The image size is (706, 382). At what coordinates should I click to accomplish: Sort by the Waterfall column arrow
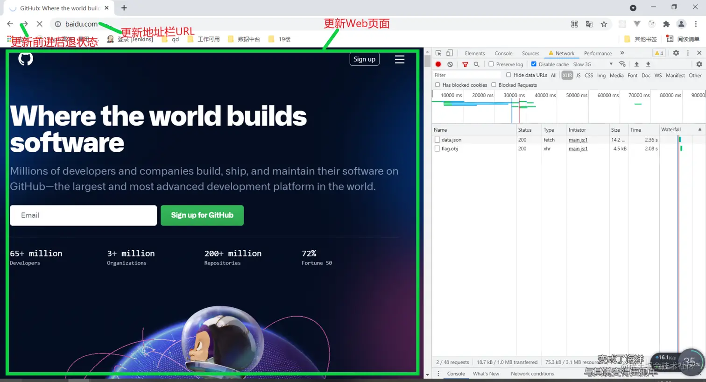click(x=699, y=129)
